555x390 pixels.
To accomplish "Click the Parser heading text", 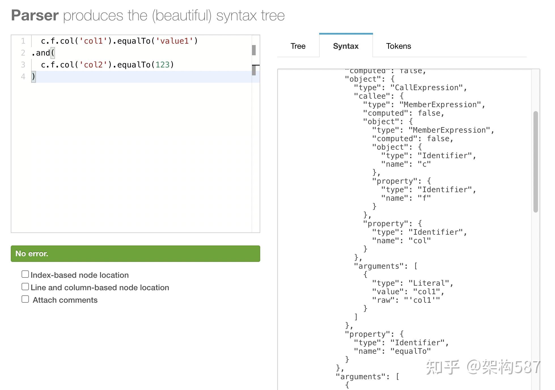I will (35, 16).
